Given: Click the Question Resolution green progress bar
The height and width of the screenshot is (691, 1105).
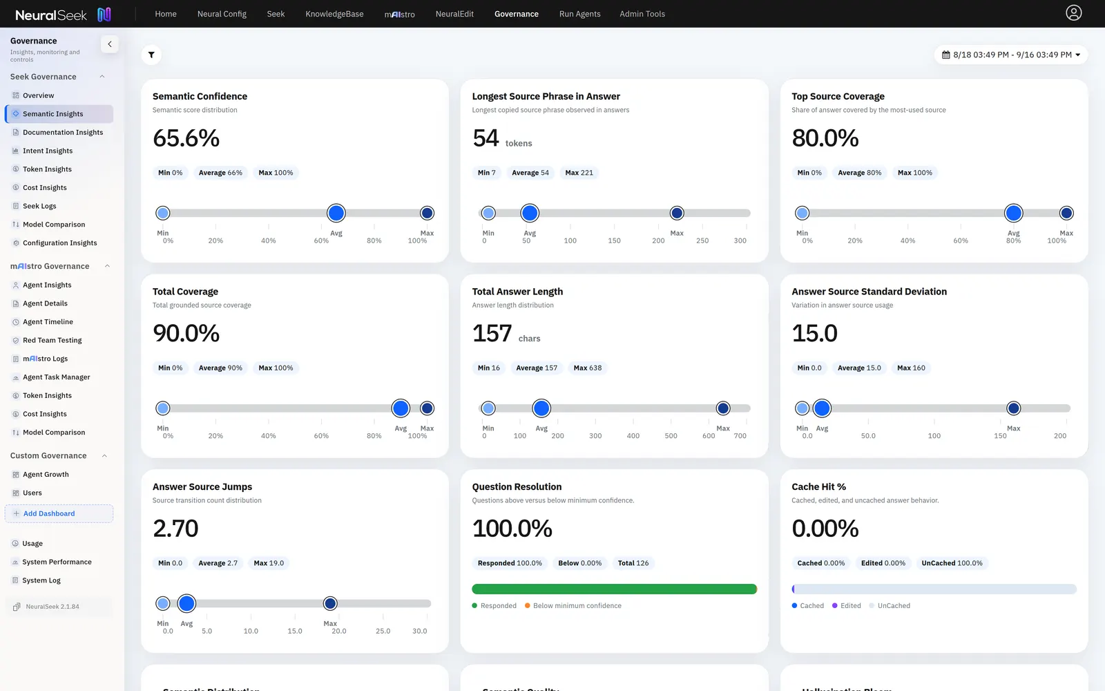Looking at the screenshot, I should pos(614,589).
